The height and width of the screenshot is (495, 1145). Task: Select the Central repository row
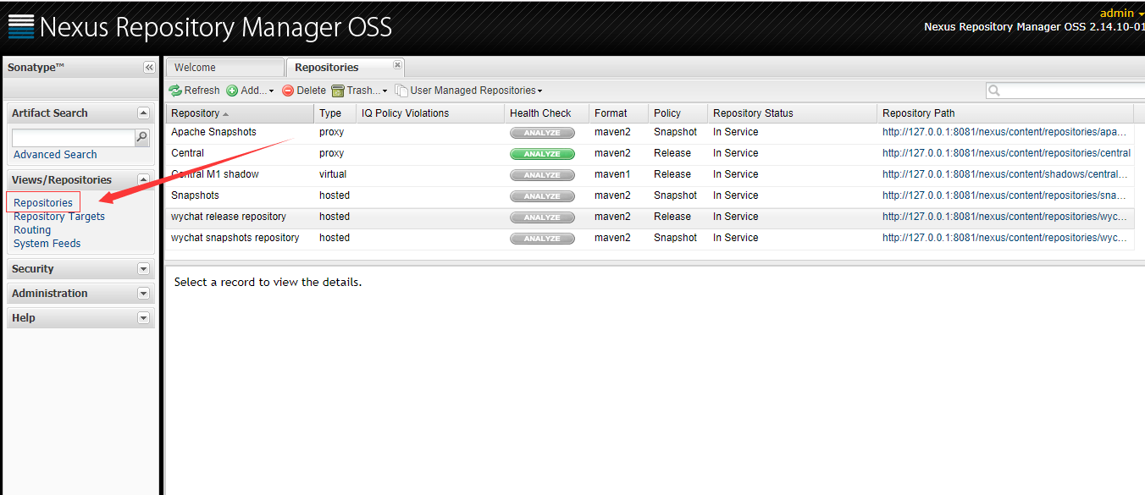coord(650,154)
